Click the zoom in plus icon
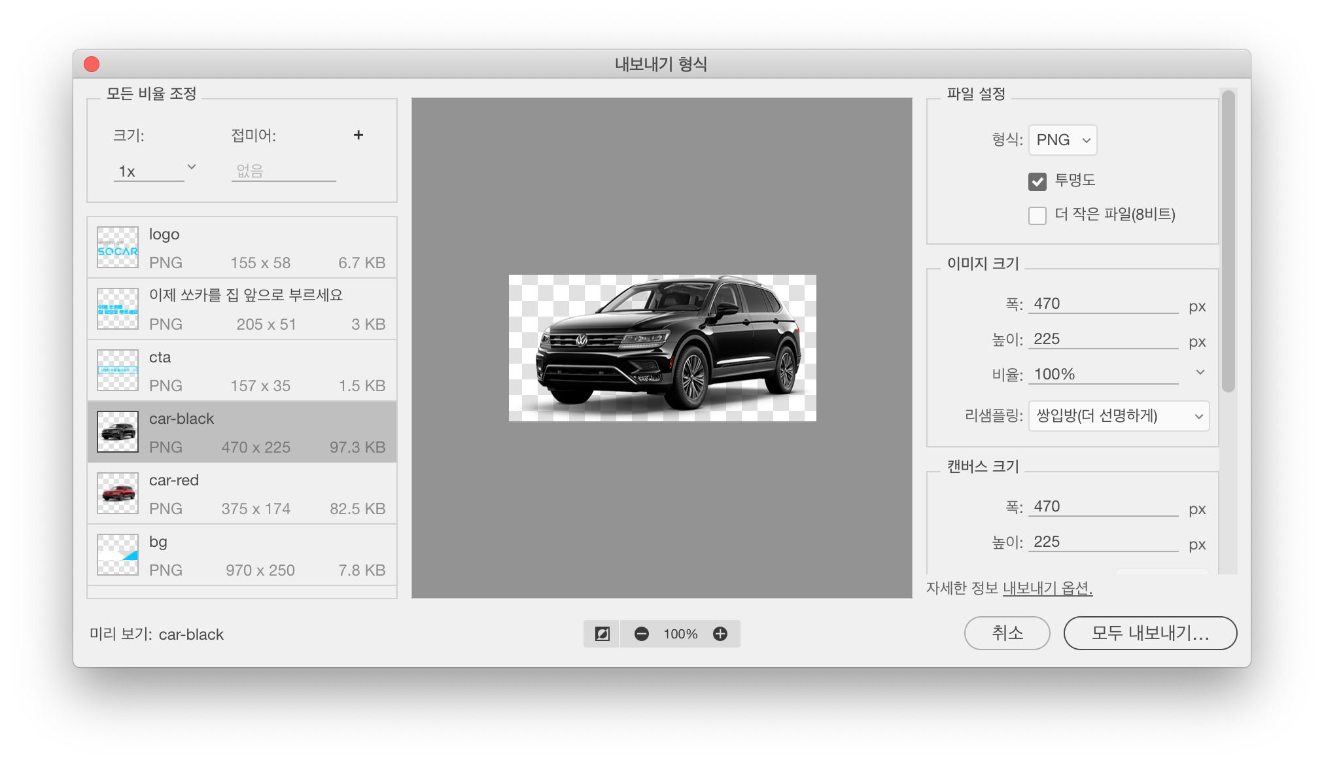Screen dimensions: 1324x764 click(x=720, y=634)
